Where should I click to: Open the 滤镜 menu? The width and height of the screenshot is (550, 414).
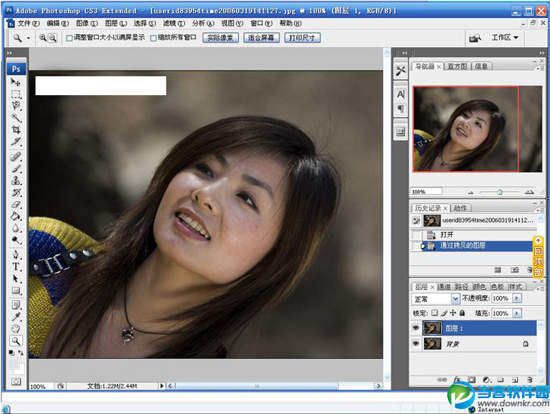pyautogui.click(x=173, y=23)
